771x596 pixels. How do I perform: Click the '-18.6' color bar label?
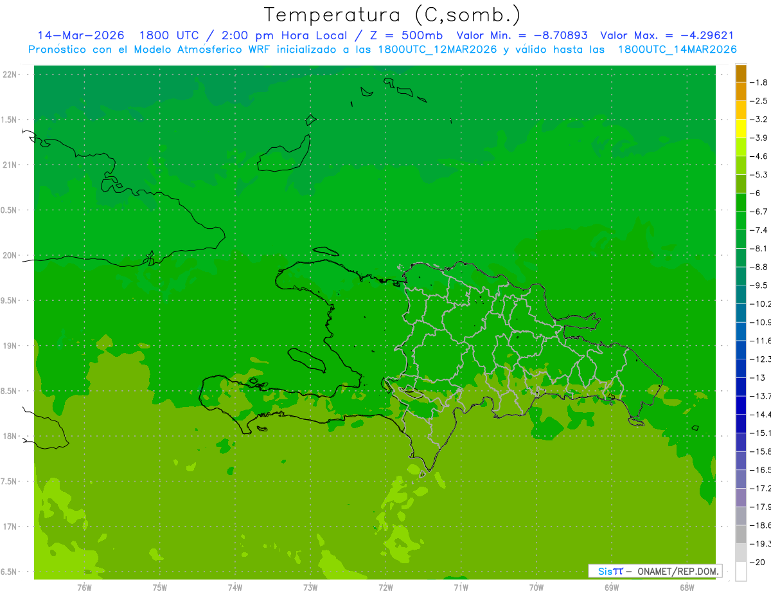point(761,525)
